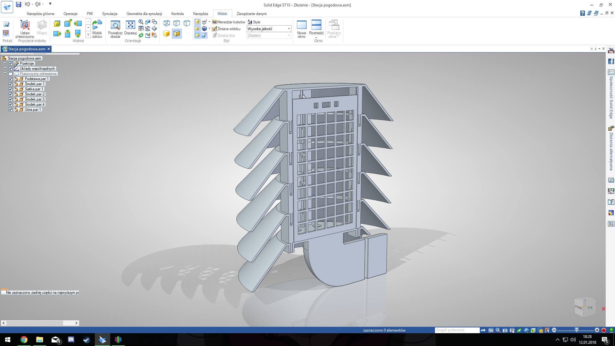Open the Style command
The width and height of the screenshot is (615, 346).
[x=254, y=22]
